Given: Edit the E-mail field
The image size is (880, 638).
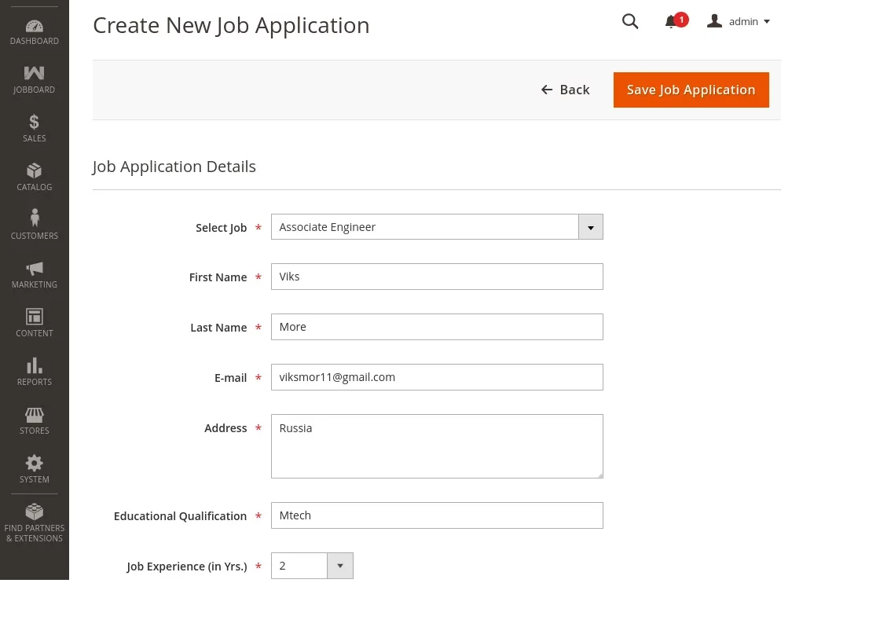Looking at the screenshot, I should [437, 376].
